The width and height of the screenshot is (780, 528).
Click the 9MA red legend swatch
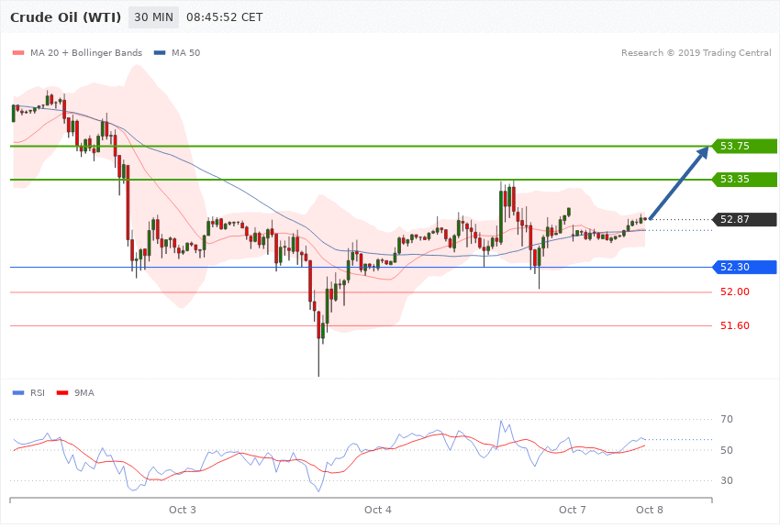pyautogui.click(x=62, y=393)
